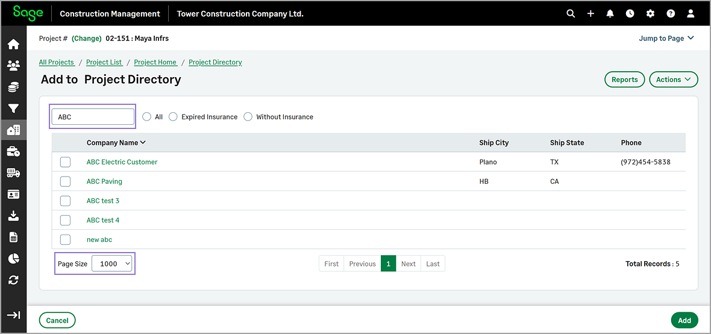This screenshot has width=711, height=334.
Task: Go to the Last page
Action: (433, 263)
